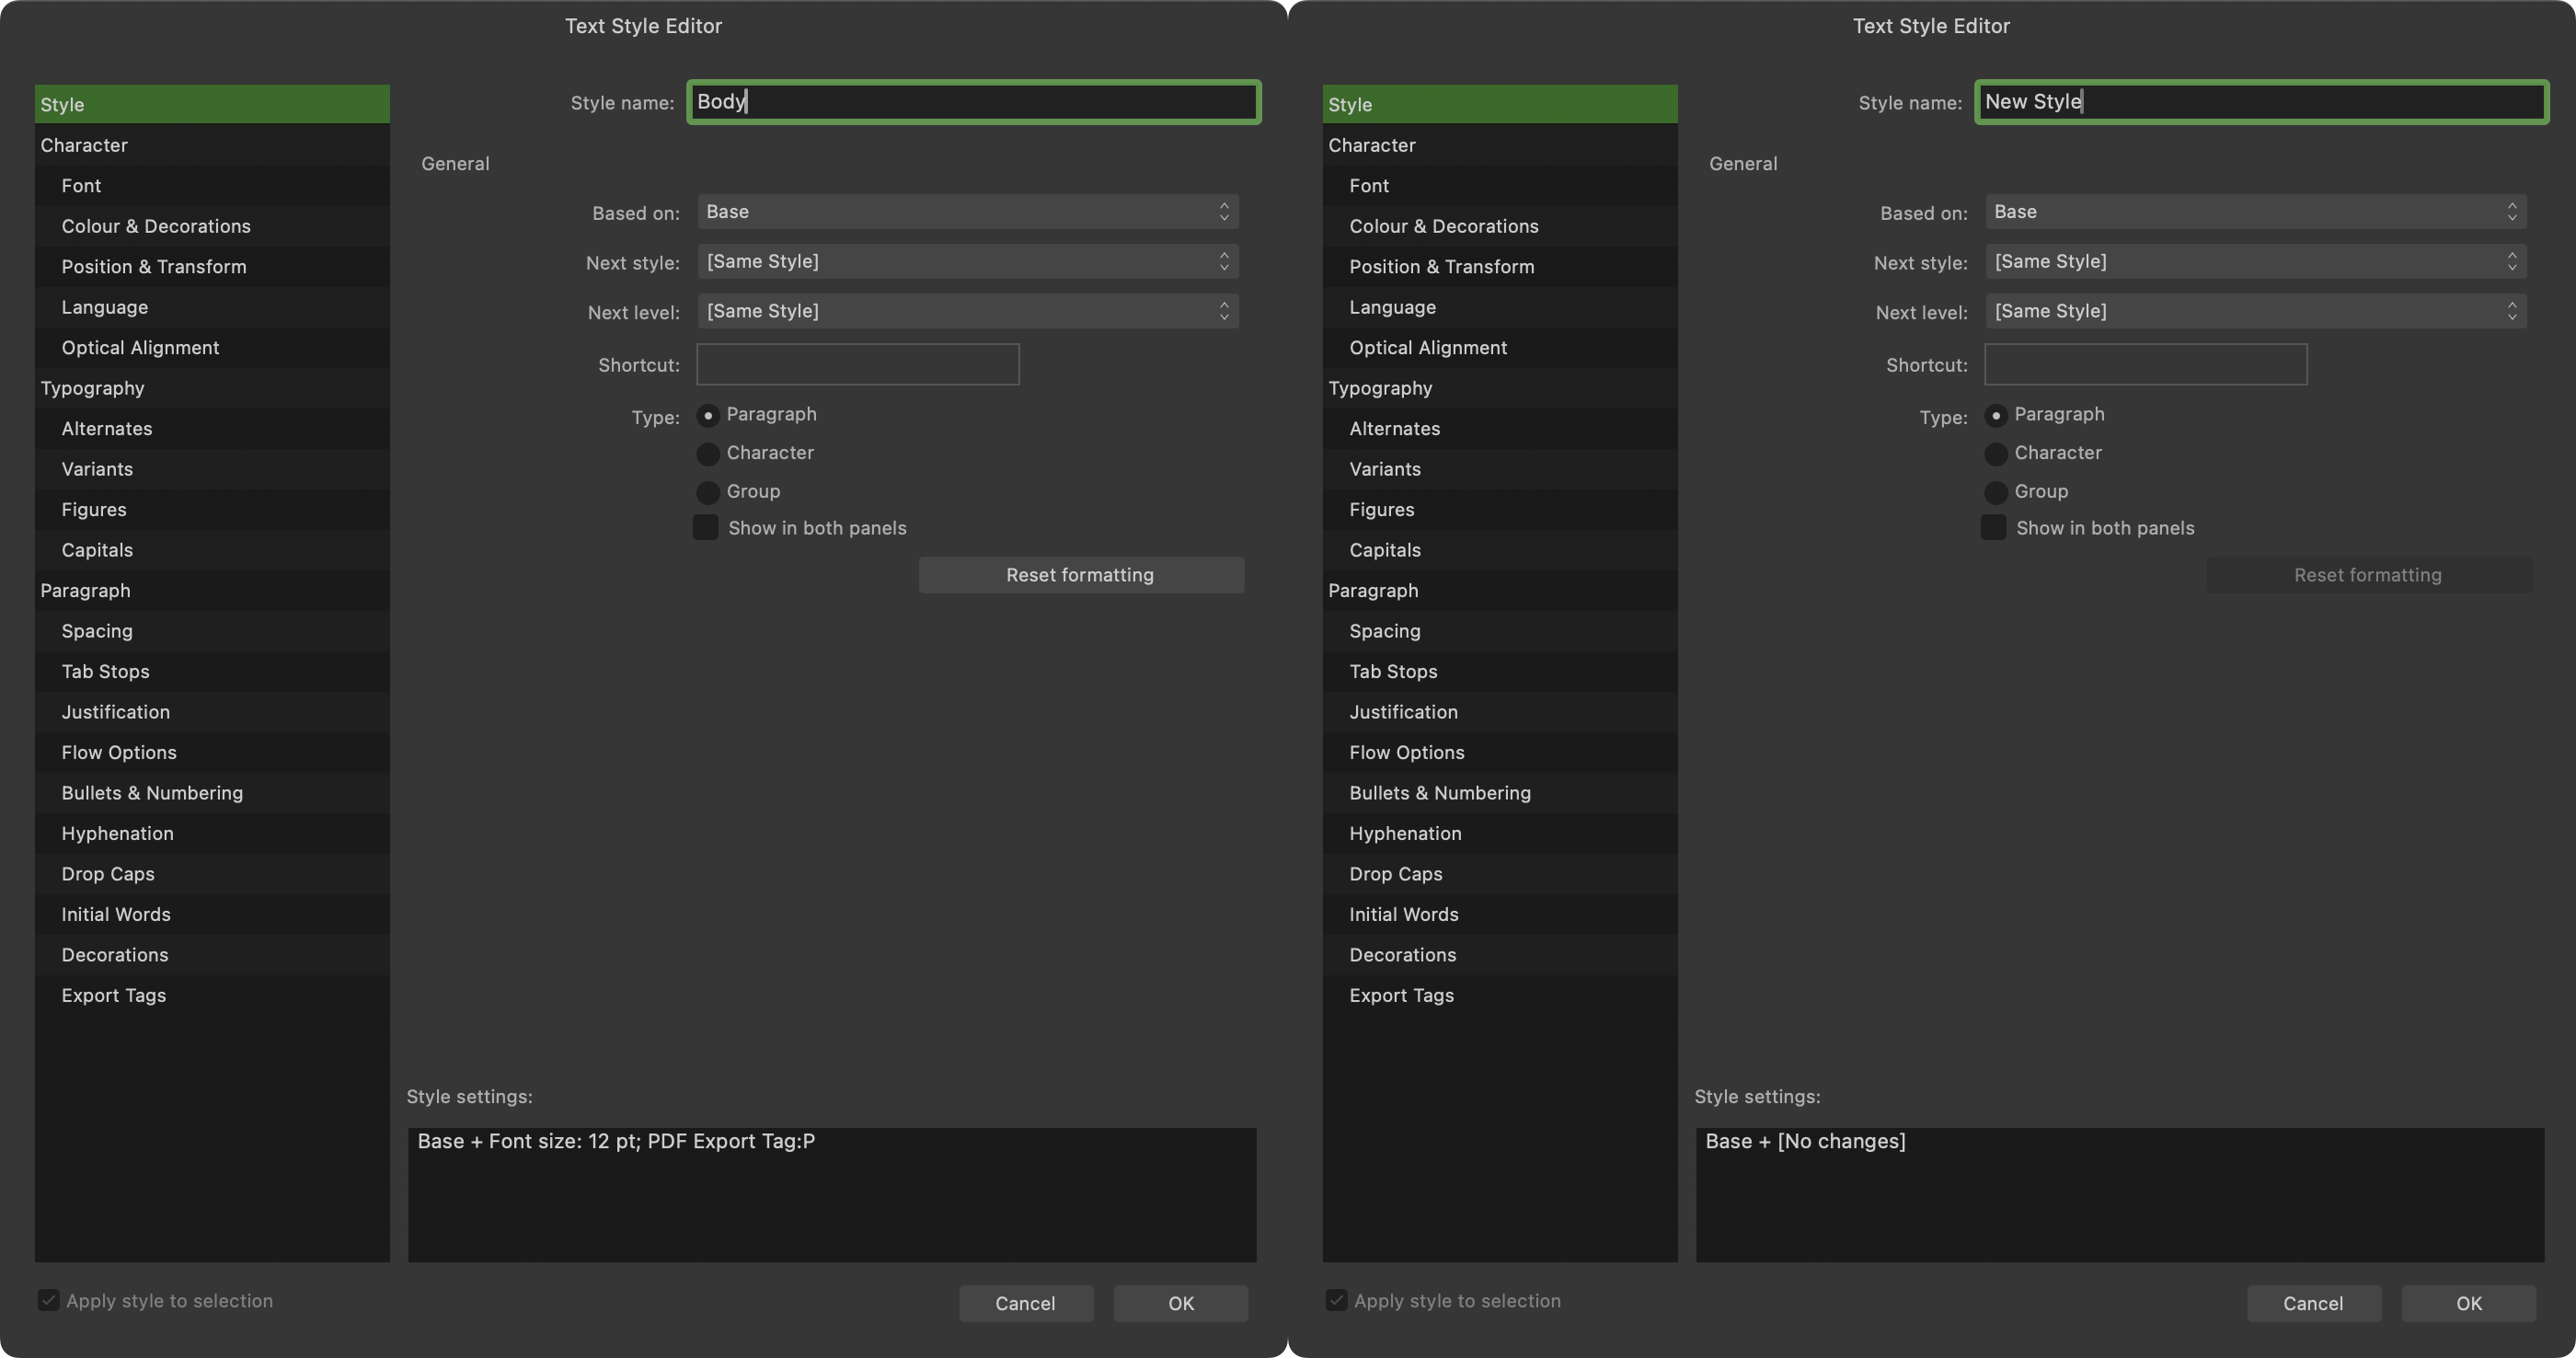Open Bullets & Numbering in New Style editor sidebar
The image size is (2576, 1358).
pos(1500,793)
